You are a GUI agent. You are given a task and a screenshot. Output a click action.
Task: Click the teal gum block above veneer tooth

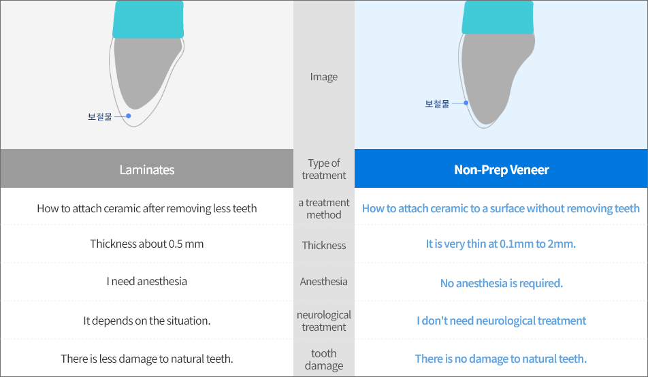498,18
